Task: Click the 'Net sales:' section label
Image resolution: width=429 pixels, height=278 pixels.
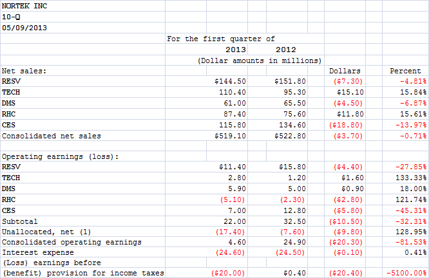Action: [24, 71]
